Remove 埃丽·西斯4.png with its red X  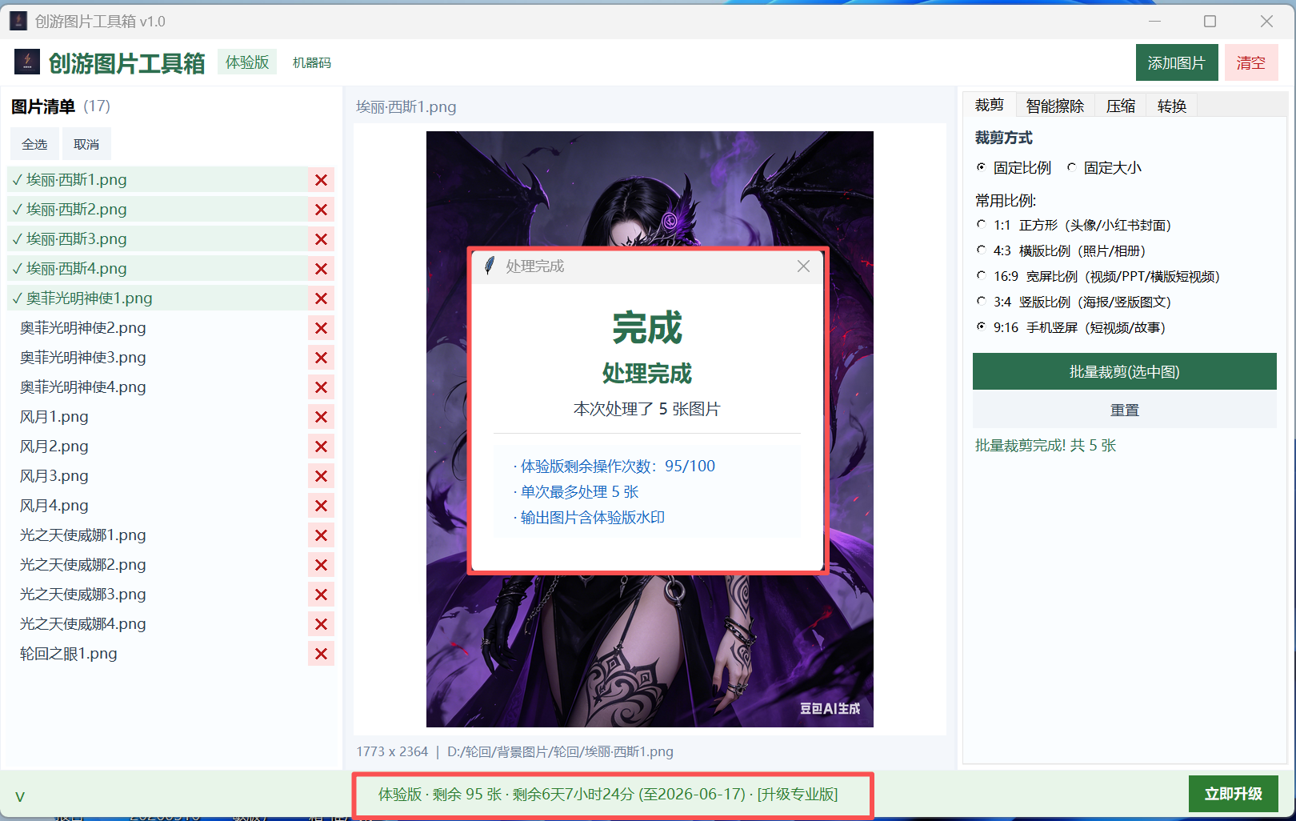coord(321,269)
